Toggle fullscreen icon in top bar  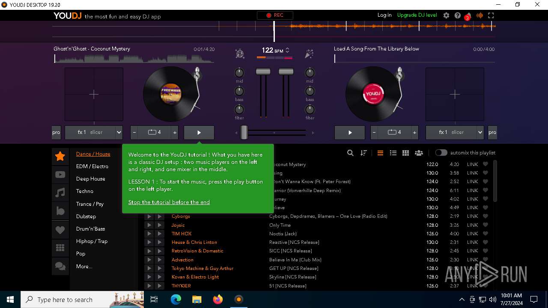click(491, 15)
